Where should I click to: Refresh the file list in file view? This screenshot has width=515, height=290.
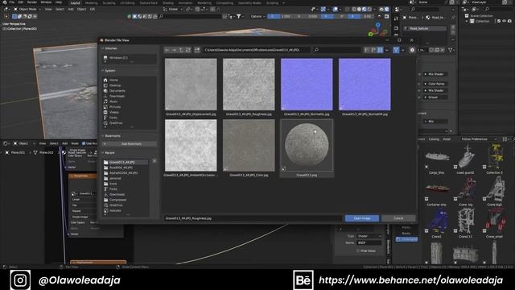coord(187,50)
